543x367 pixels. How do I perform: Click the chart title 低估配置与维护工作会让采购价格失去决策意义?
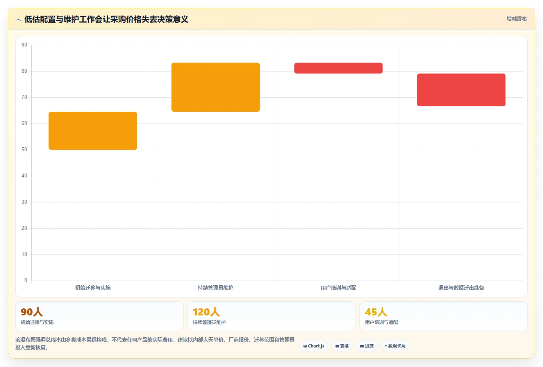coord(106,20)
